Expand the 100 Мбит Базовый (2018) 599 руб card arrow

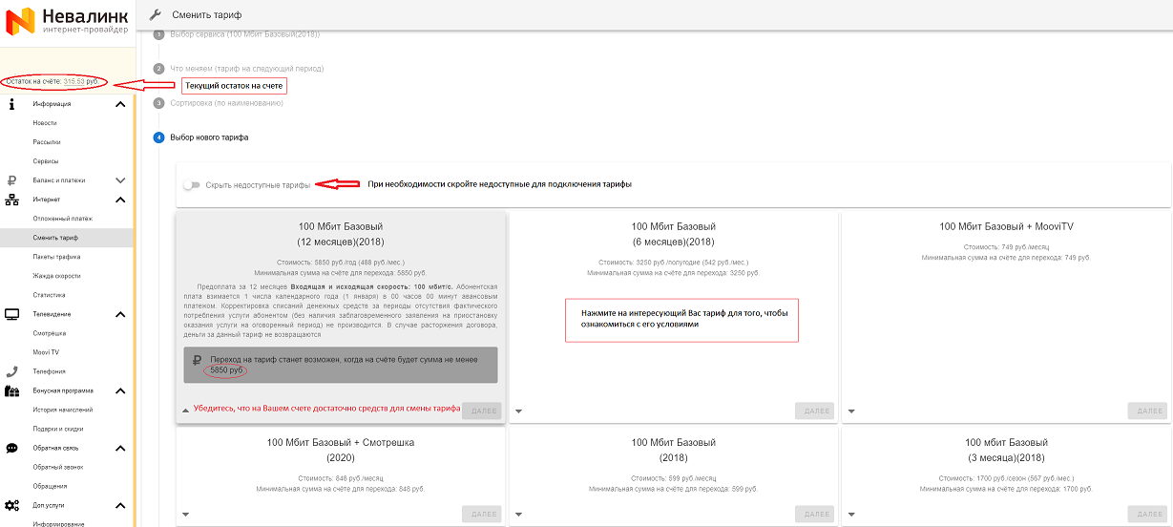(518, 515)
